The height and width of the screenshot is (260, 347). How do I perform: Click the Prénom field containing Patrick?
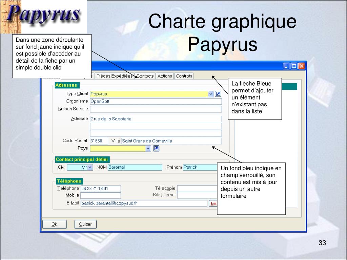coord(200,167)
